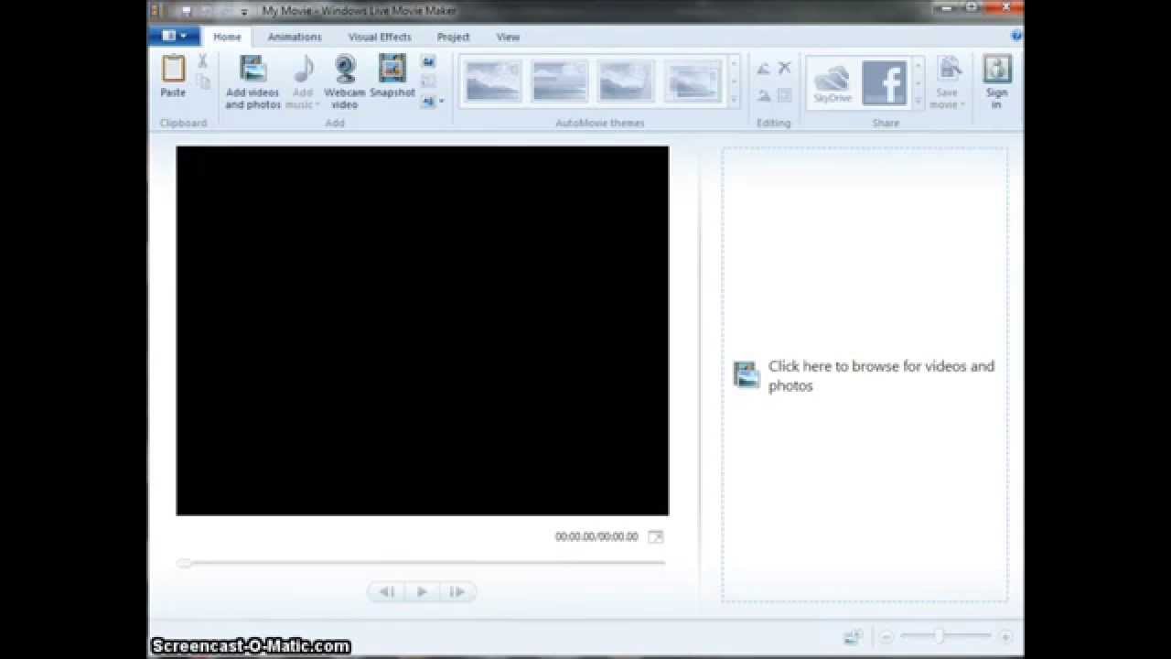The image size is (1171, 659).
Task: Click the next frame playback button
Action: tap(457, 592)
